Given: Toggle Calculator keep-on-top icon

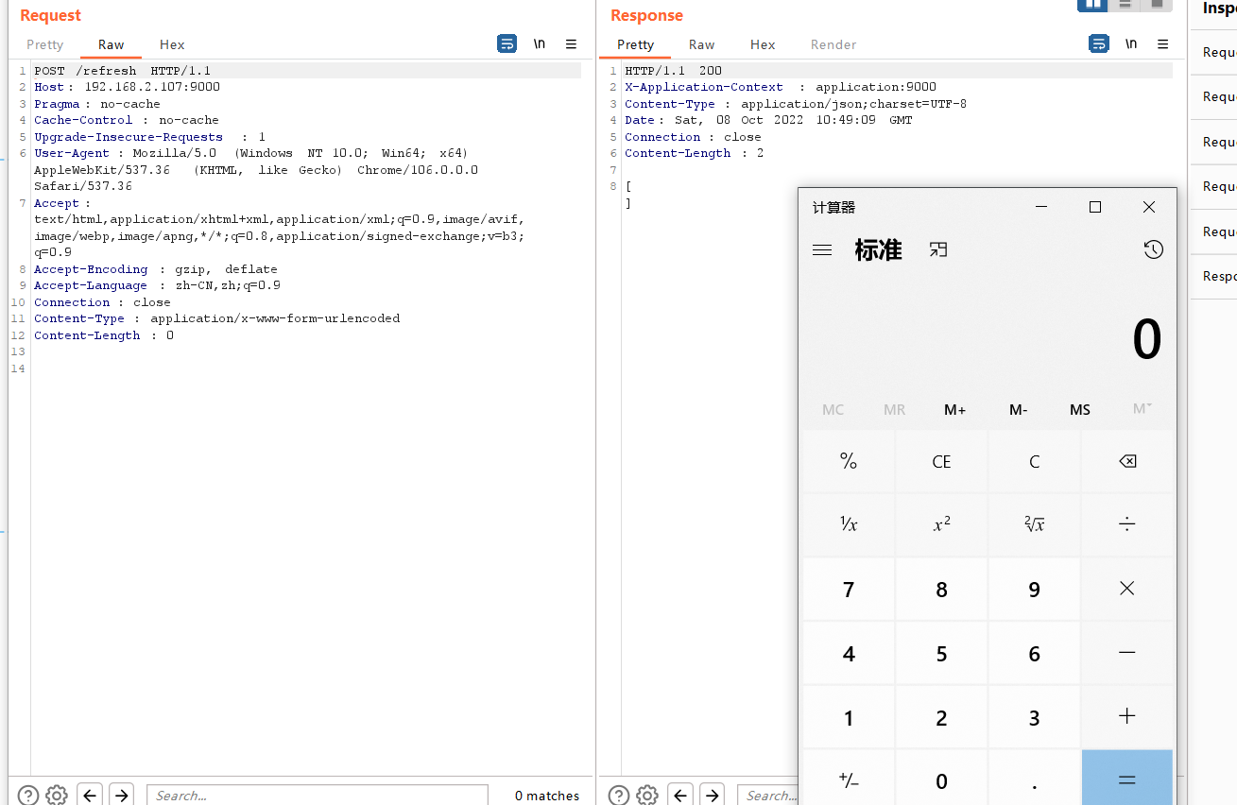Looking at the screenshot, I should (x=937, y=249).
